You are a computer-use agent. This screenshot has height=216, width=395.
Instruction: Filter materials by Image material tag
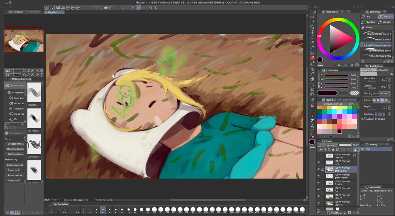(14, 165)
